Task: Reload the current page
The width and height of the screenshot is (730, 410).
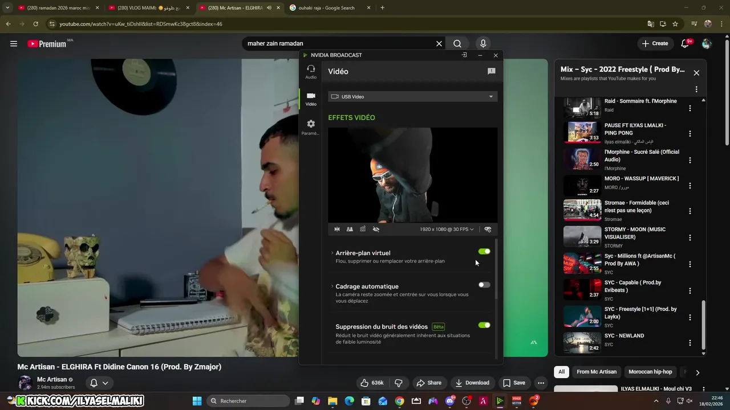Action: pyautogui.click(x=35, y=24)
